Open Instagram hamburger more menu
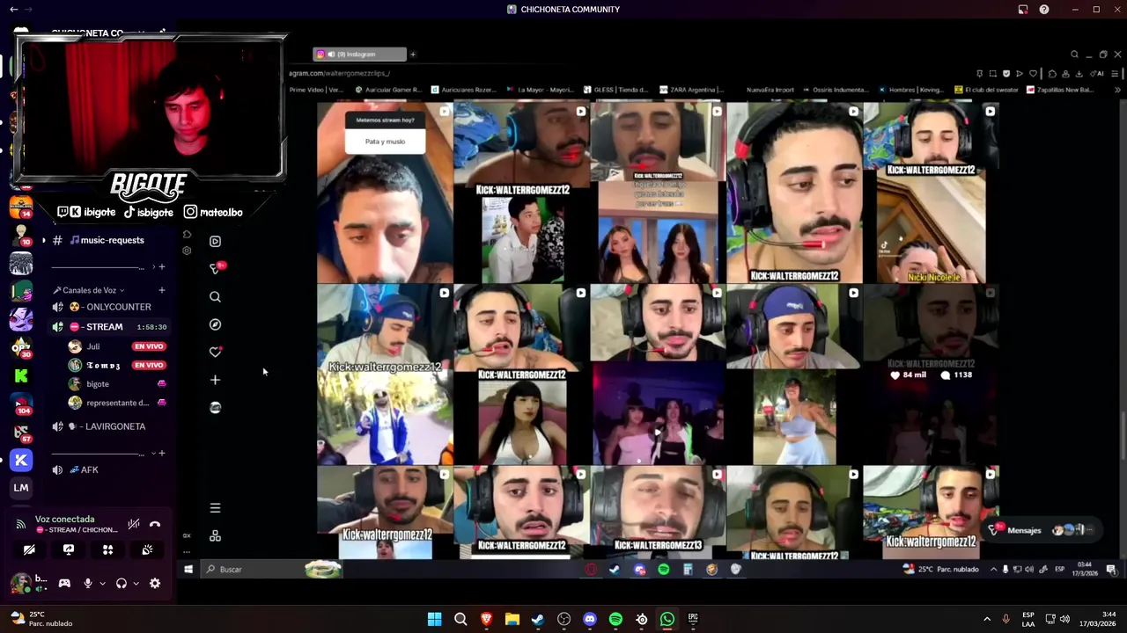 tap(215, 508)
